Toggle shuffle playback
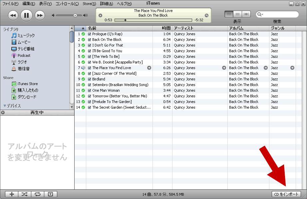 [x=25, y=194]
